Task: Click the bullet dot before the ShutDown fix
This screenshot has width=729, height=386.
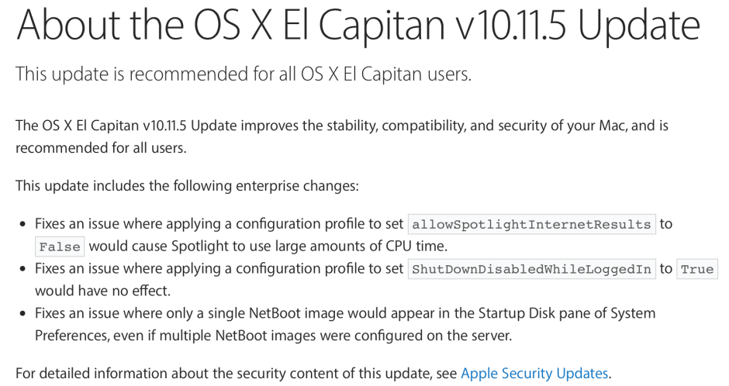Action: (22, 269)
